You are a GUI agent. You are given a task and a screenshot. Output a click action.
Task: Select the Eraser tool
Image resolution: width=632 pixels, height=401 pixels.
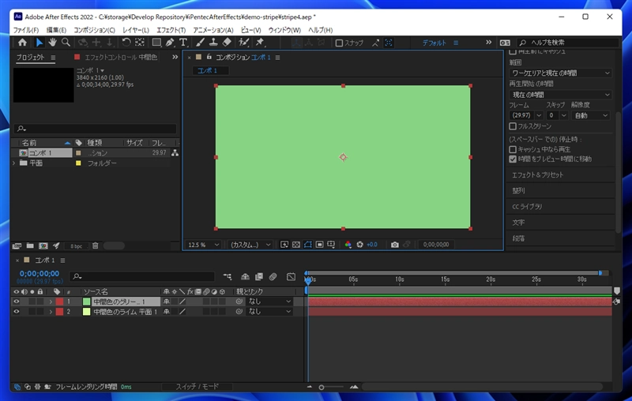(227, 43)
